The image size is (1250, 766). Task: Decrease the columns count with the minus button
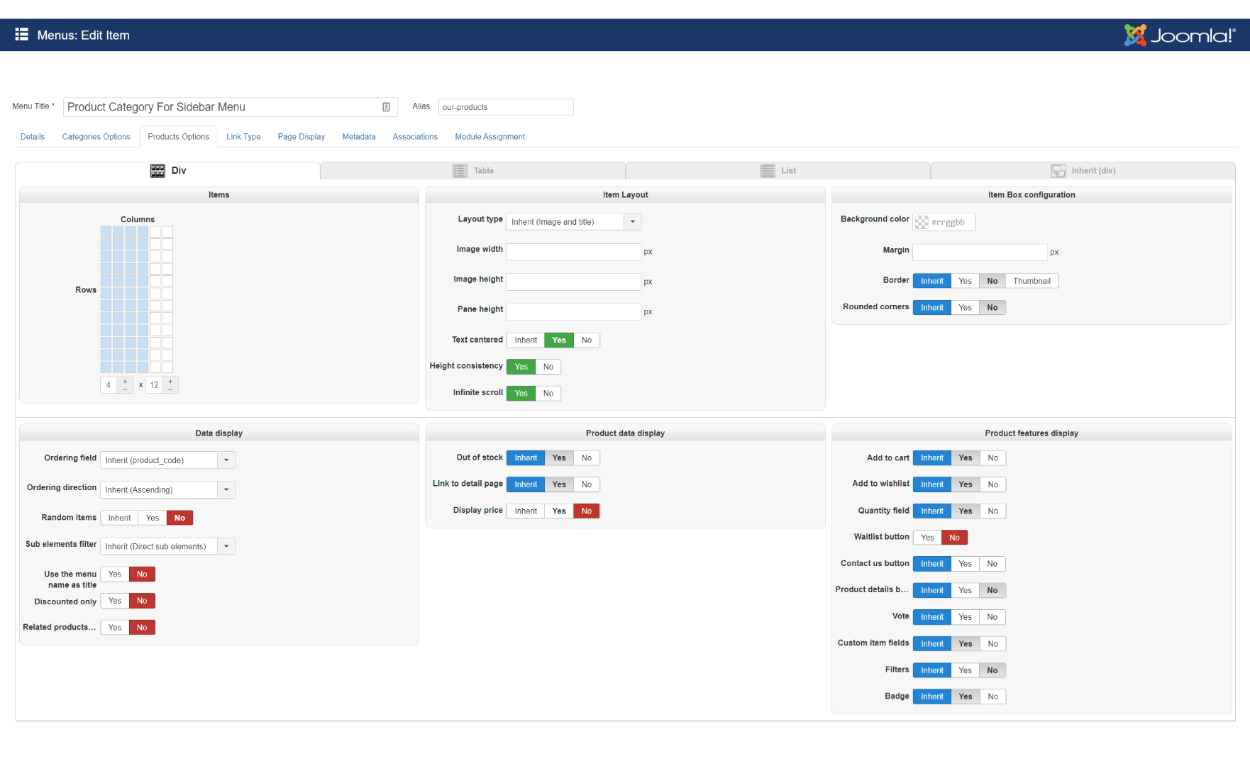pyautogui.click(x=125, y=389)
